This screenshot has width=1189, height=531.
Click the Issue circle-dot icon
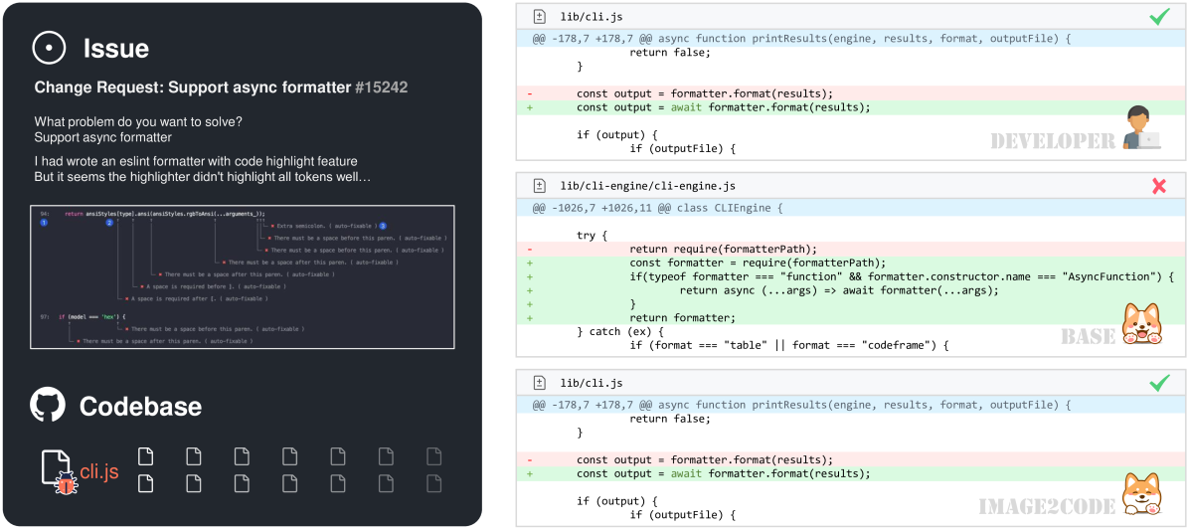coord(50,48)
